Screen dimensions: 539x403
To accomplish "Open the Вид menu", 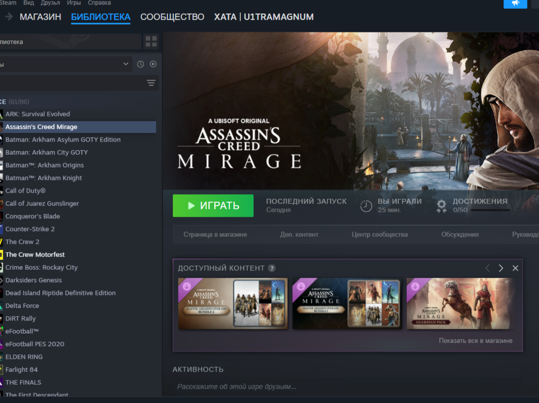I will [x=29, y=3].
